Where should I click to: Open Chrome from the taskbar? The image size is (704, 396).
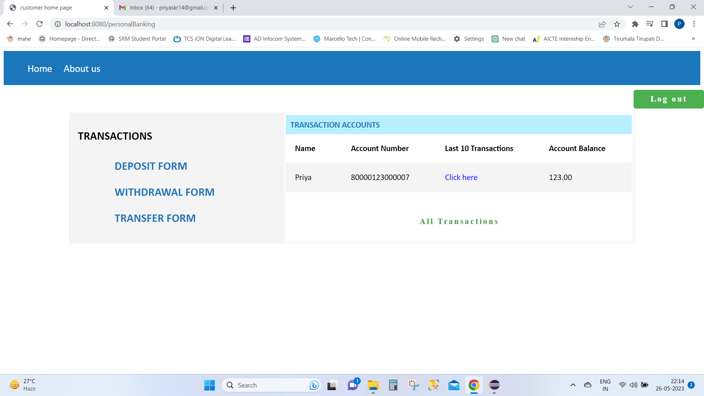point(473,385)
